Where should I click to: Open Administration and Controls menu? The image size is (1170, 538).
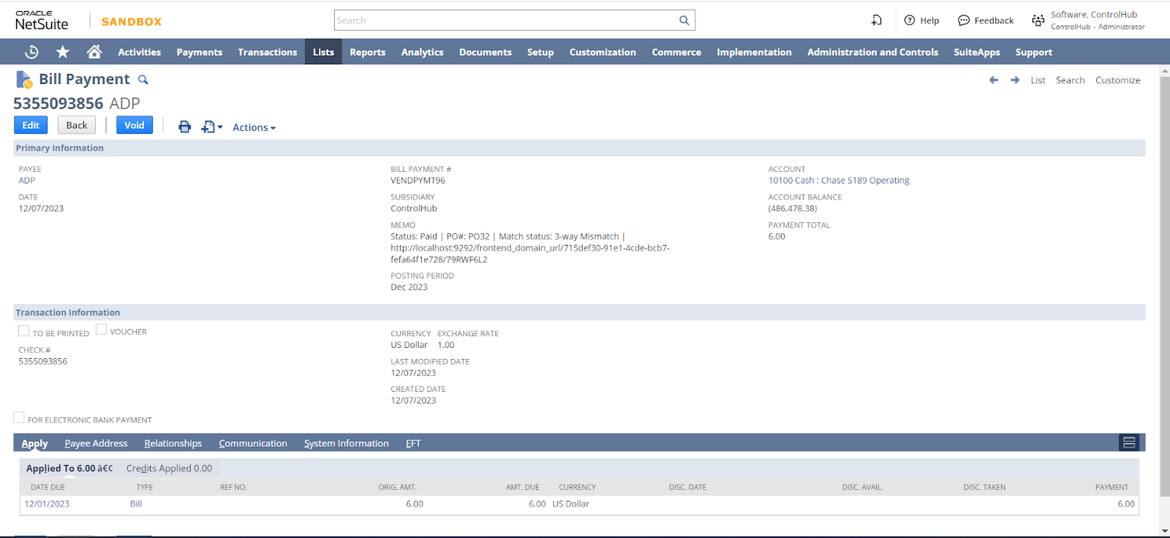(872, 52)
